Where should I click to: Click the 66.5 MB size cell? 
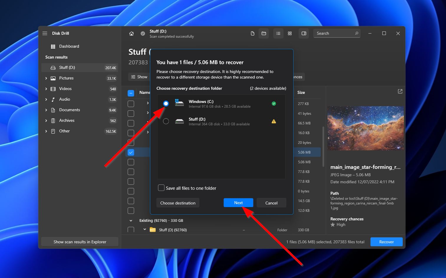(304, 123)
